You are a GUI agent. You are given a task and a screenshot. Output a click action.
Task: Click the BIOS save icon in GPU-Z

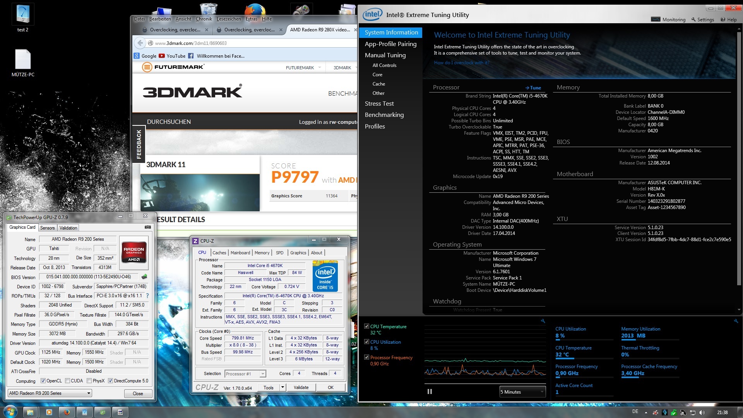pyautogui.click(x=144, y=277)
